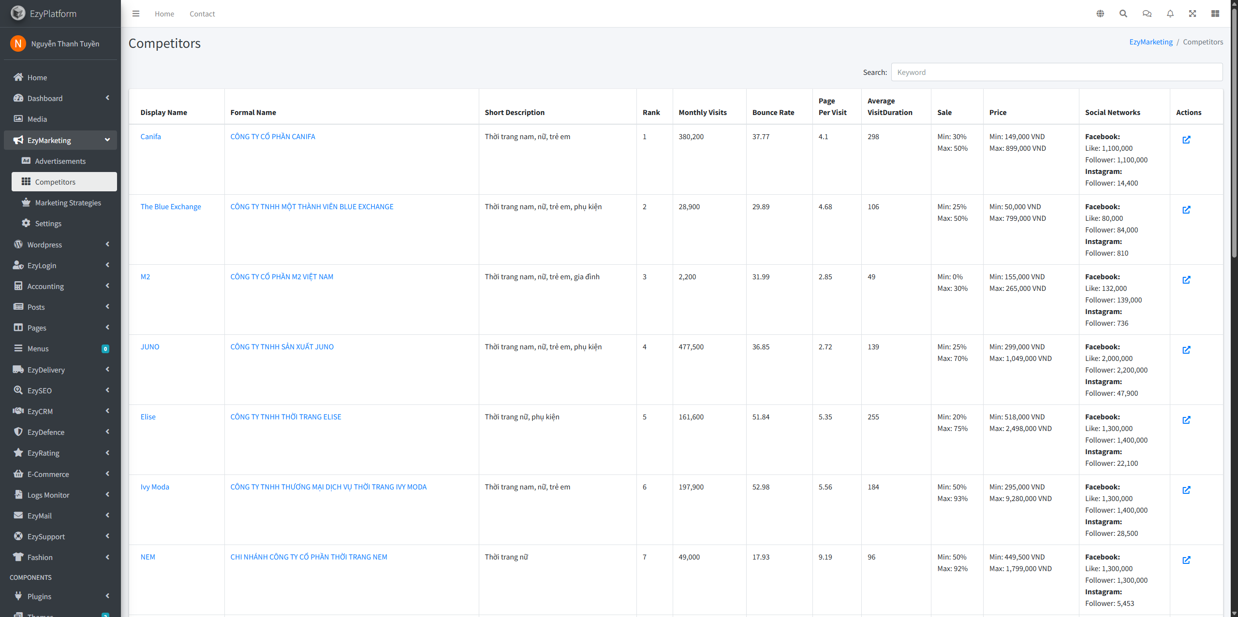Open Advertisements submenu item

(64, 161)
